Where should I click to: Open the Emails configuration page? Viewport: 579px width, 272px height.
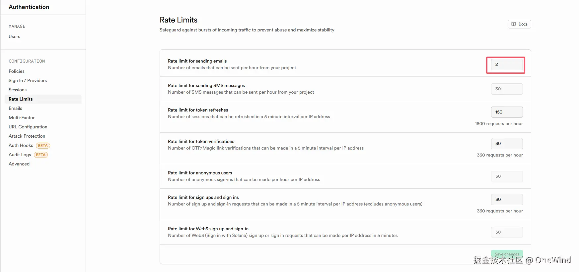click(x=15, y=109)
